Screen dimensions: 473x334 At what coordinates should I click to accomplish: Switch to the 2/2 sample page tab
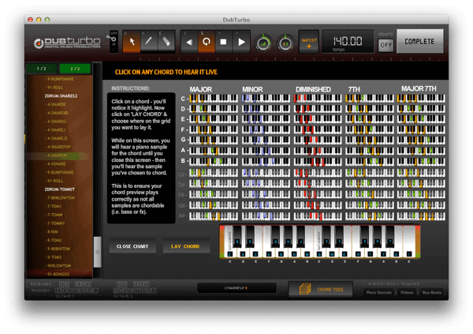coord(75,69)
